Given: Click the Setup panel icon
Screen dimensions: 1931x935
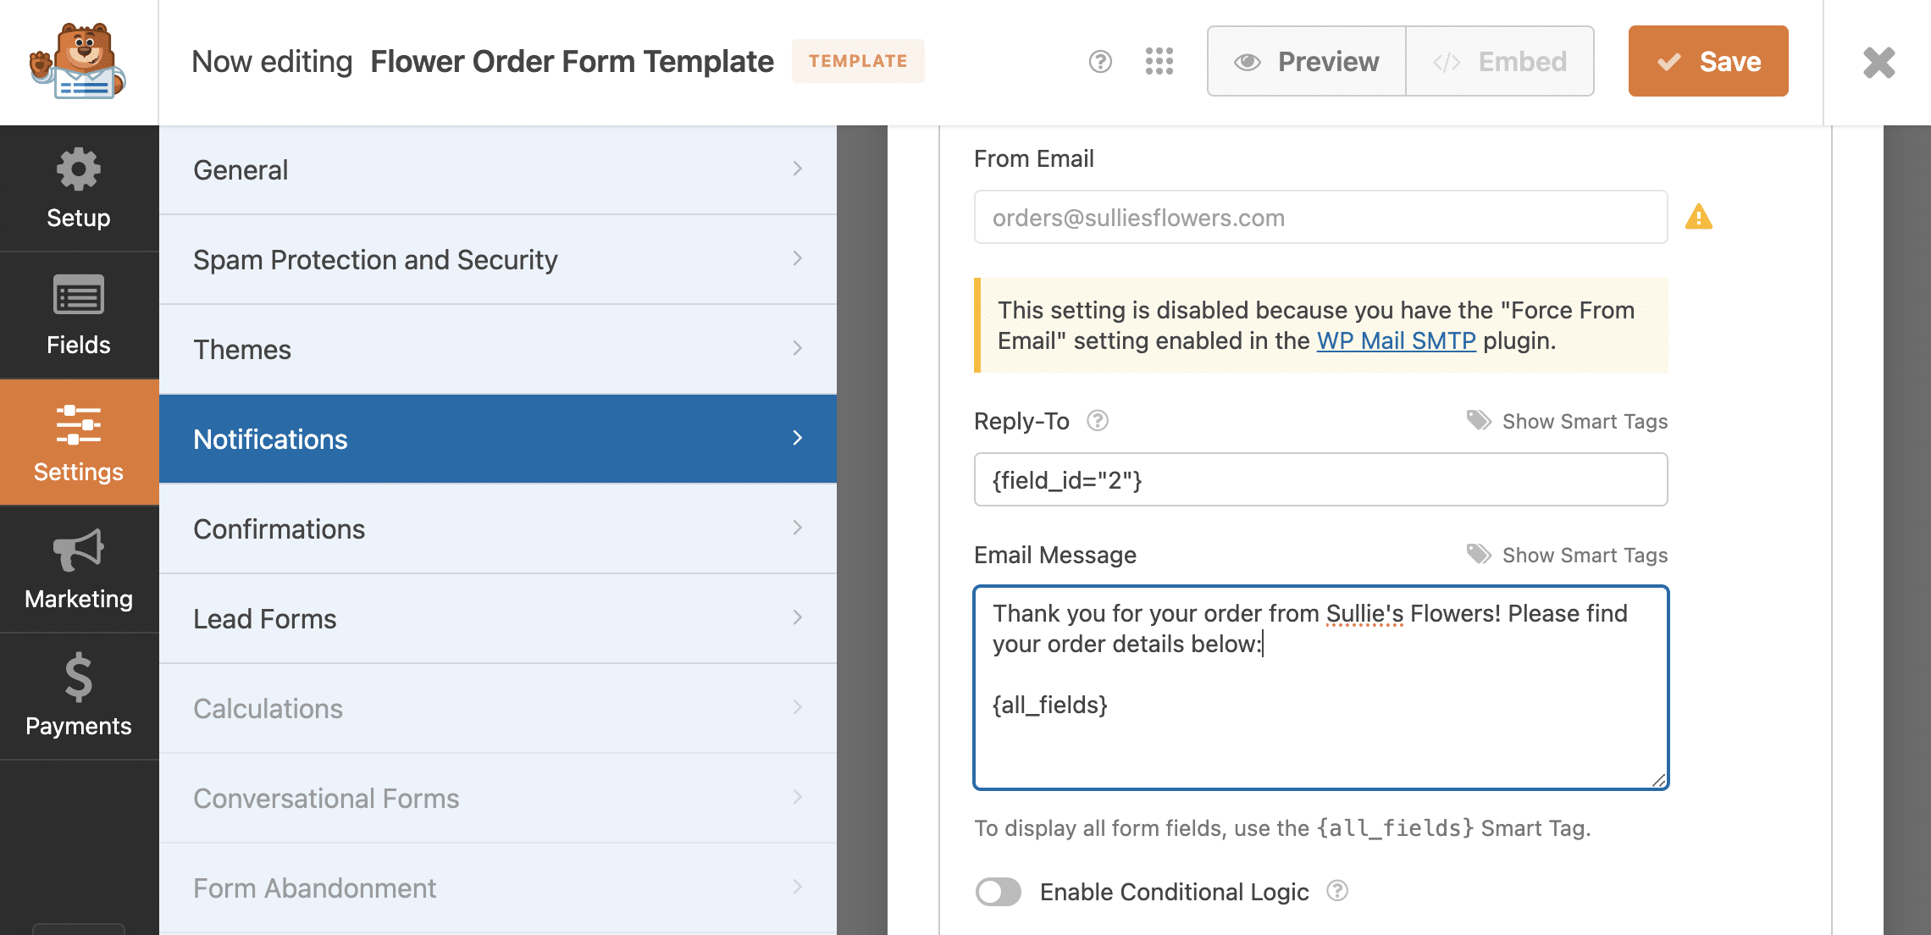Looking at the screenshot, I should pyautogui.click(x=78, y=191).
